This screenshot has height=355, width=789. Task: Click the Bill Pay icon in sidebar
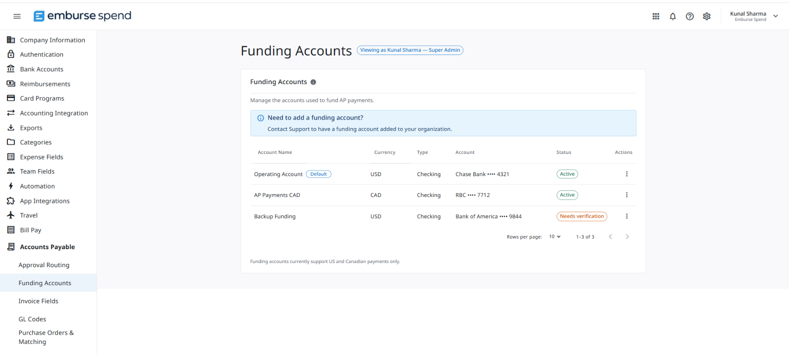[11, 230]
